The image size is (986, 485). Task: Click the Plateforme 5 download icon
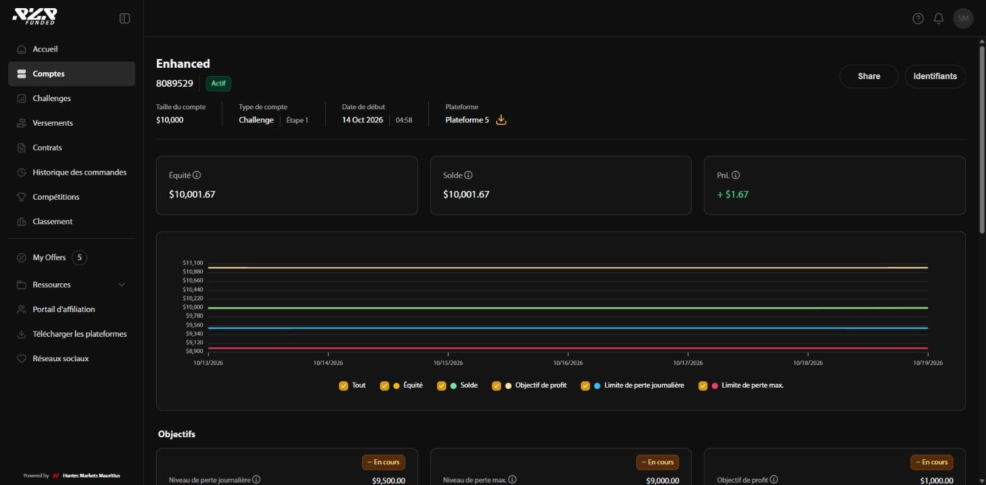(501, 119)
